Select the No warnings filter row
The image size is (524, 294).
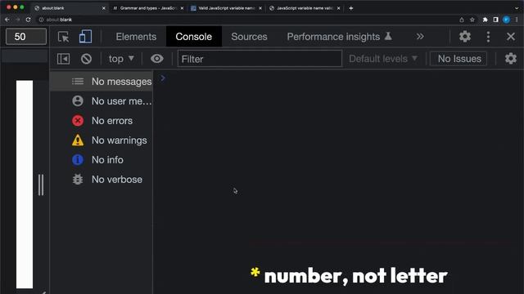[x=102, y=140]
